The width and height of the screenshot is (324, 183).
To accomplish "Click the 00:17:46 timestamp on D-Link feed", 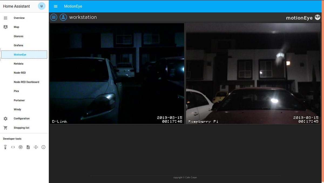I will click(172, 121).
